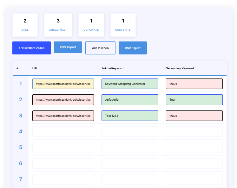Edit the 'Test 1234' focus keyword field
This screenshot has width=237, height=188.
(130, 116)
